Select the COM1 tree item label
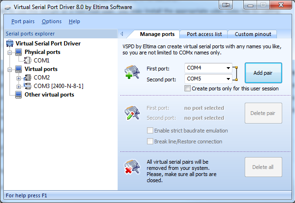Image resolution: width=295 pixels, height=203 pixels. click(x=42, y=61)
